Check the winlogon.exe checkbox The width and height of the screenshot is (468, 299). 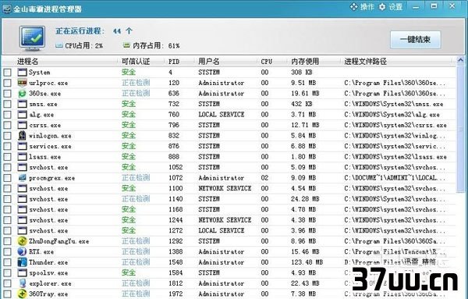click(x=8, y=136)
